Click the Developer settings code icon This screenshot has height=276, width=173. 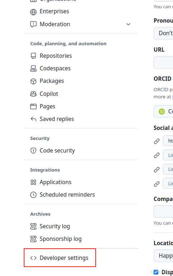point(33,258)
